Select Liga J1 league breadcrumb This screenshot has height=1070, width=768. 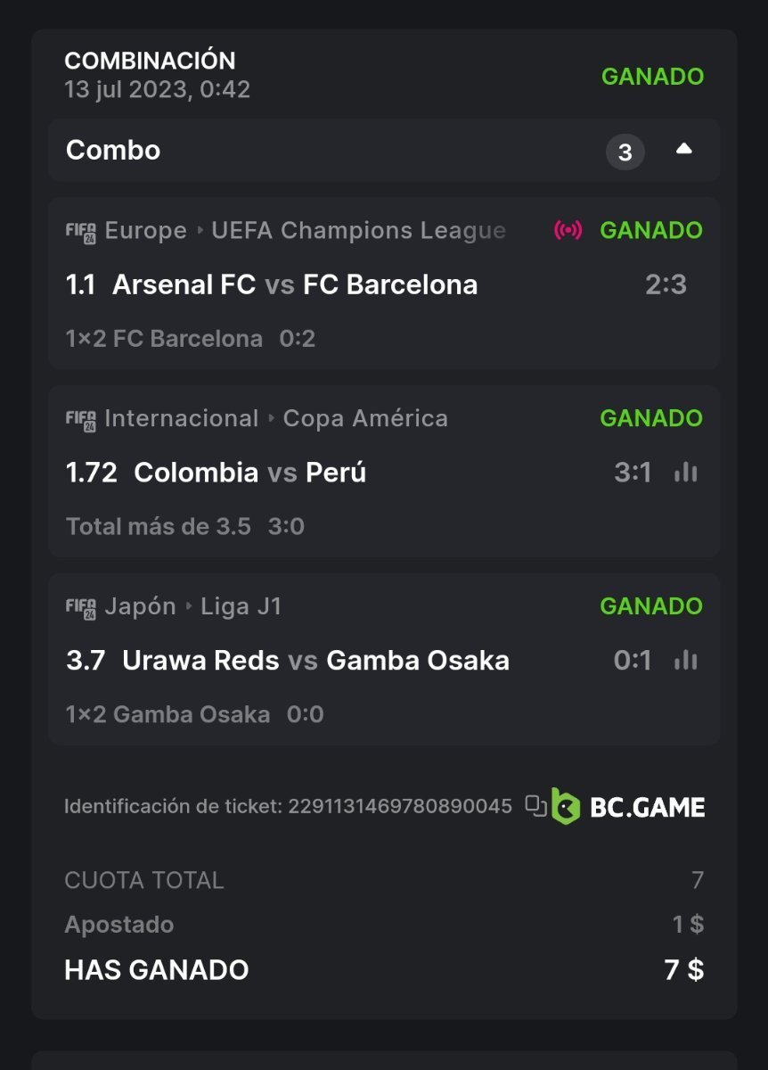241,607
